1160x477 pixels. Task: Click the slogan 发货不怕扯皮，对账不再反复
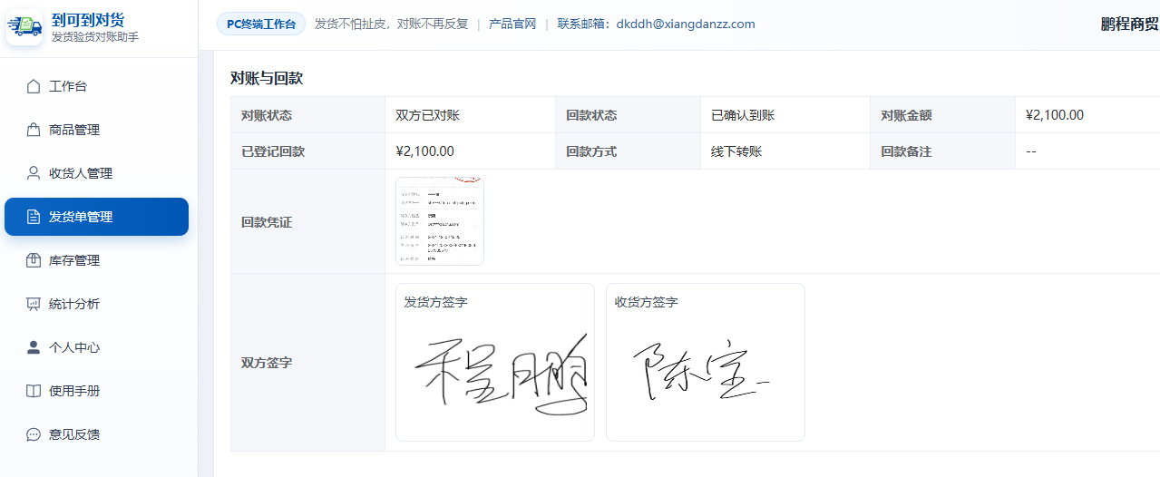pos(392,24)
